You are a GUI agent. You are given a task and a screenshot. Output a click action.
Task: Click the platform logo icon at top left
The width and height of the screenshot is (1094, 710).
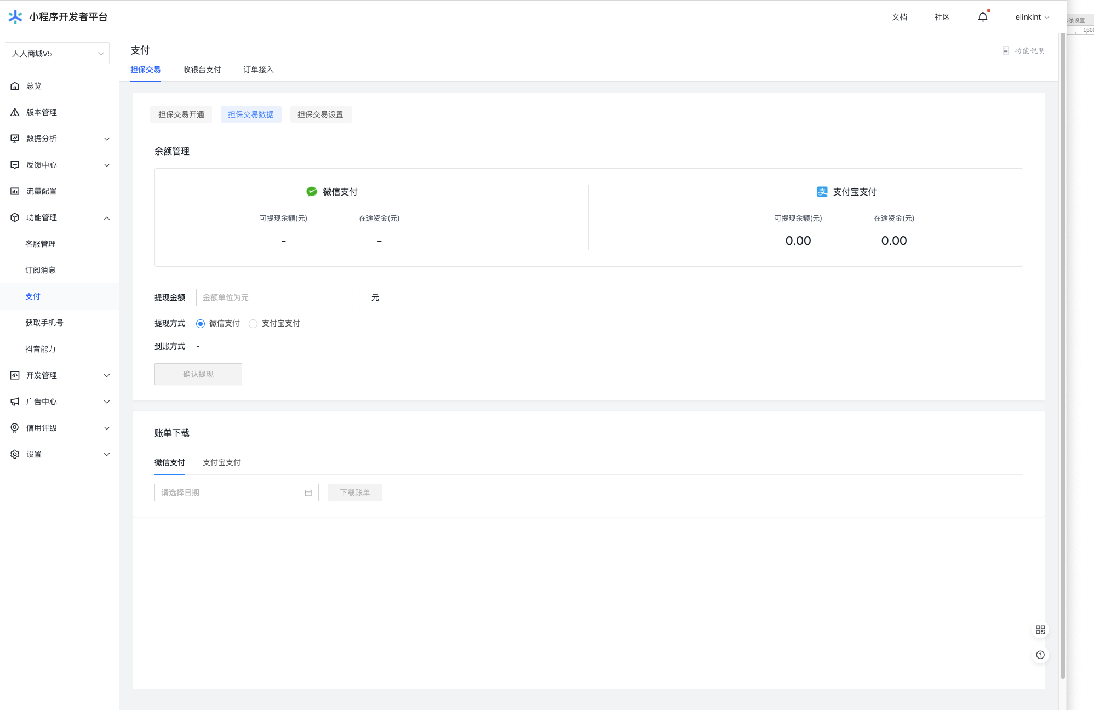click(x=15, y=17)
